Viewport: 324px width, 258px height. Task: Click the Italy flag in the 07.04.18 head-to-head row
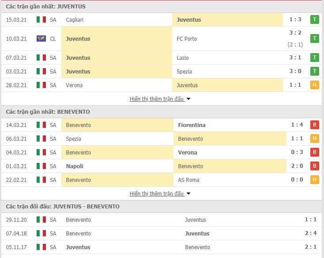click(41, 233)
